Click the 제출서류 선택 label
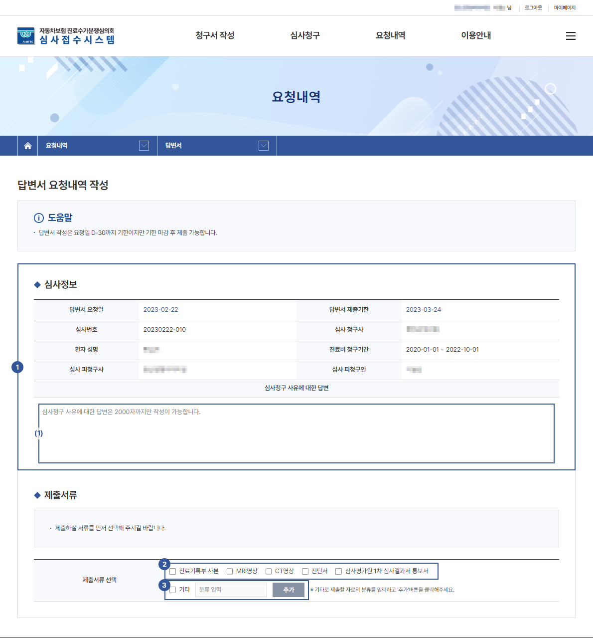 [x=99, y=580]
